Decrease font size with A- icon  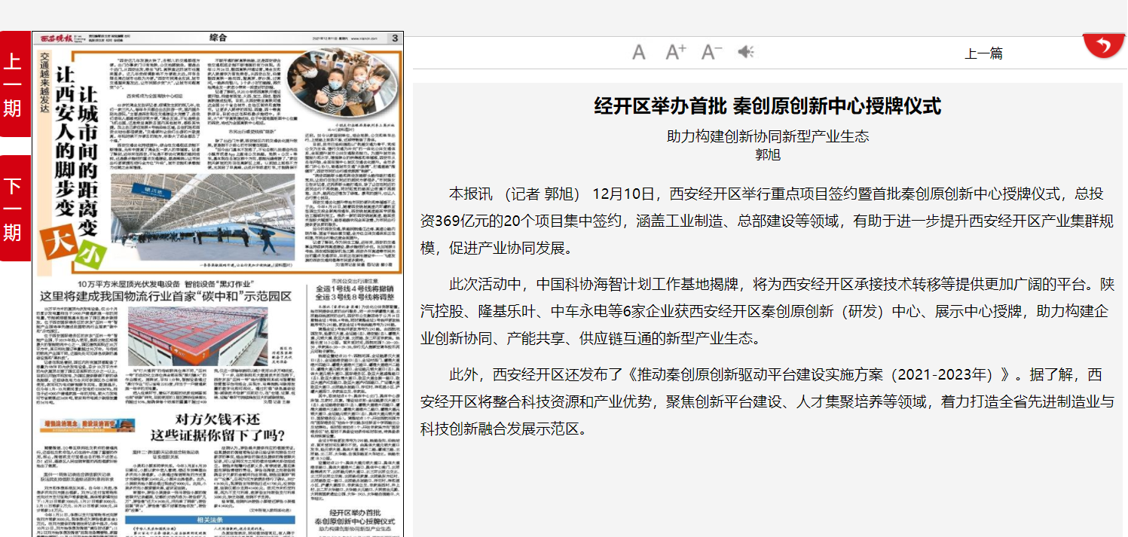pyautogui.click(x=712, y=52)
